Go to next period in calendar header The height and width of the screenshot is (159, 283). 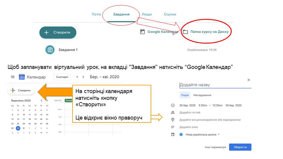(x=83, y=77)
